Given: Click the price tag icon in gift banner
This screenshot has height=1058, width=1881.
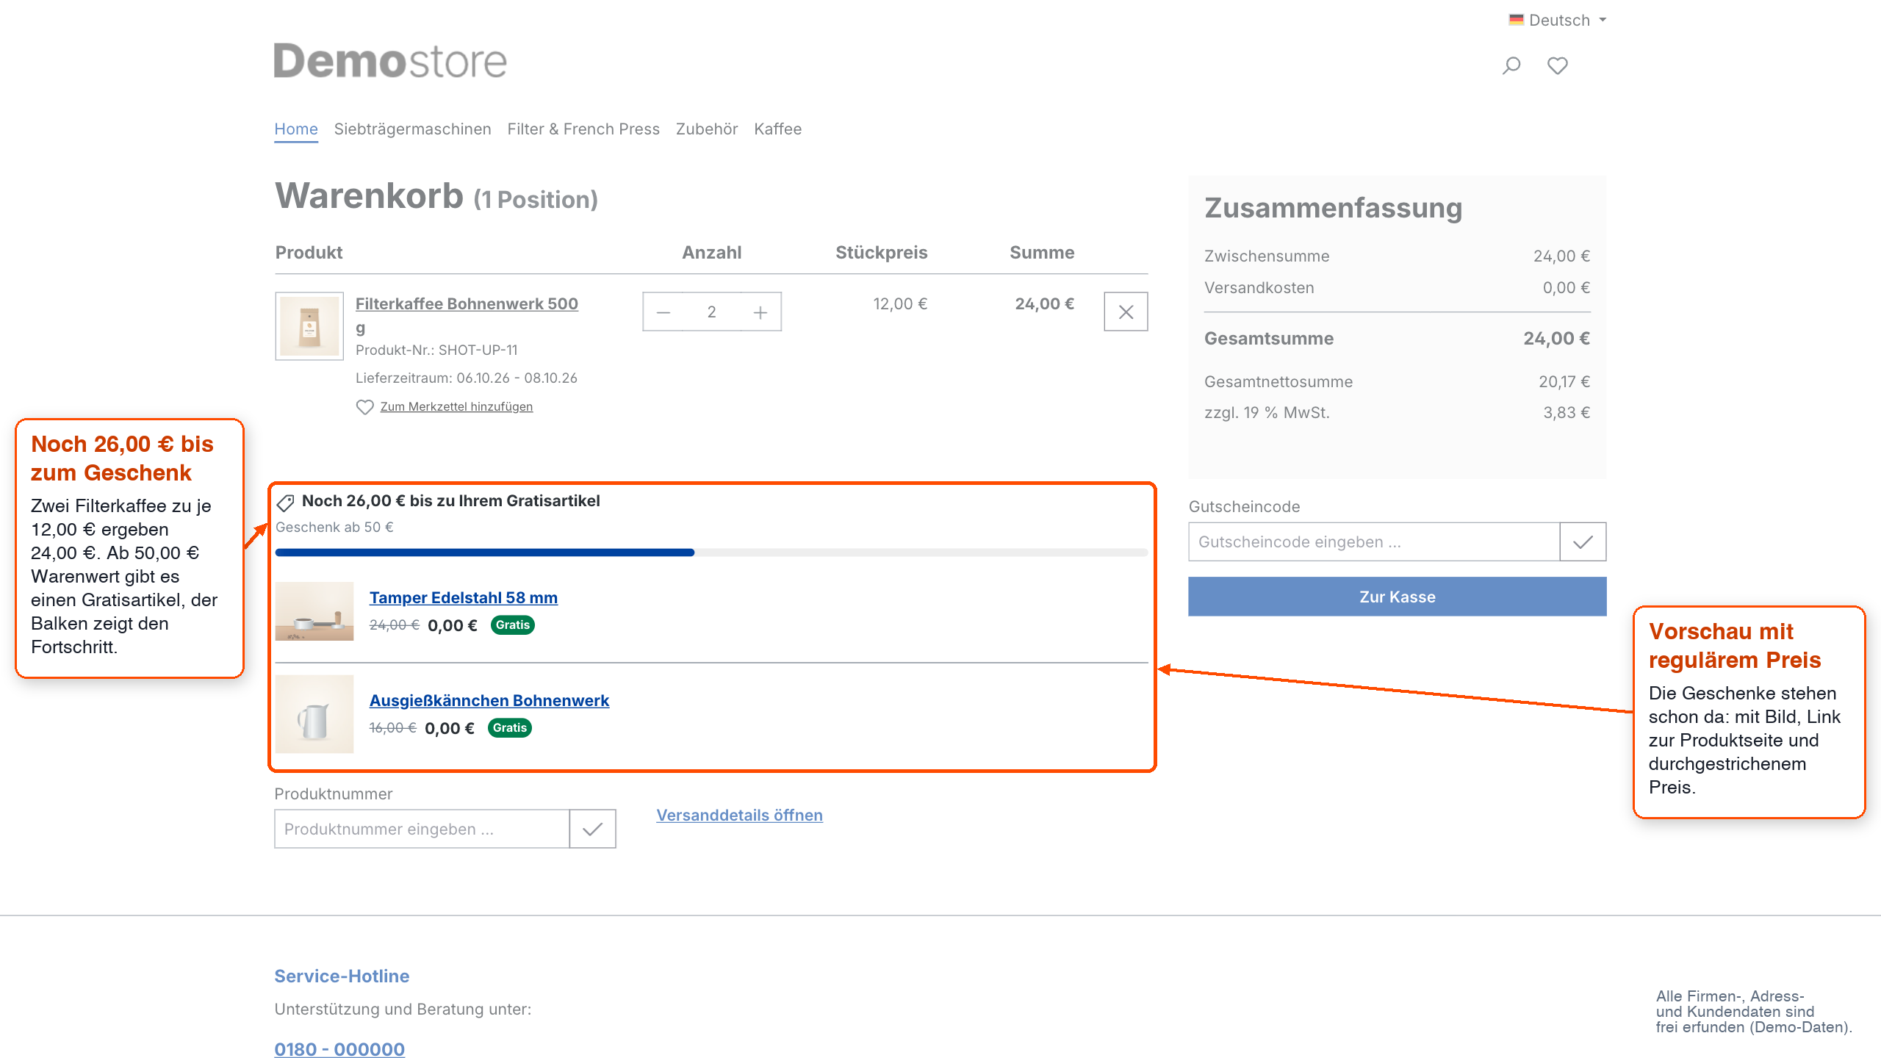Looking at the screenshot, I should click(x=285, y=503).
